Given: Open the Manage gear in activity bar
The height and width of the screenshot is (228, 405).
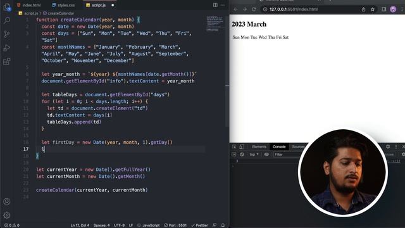Looking at the screenshot, I should point(7,215).
